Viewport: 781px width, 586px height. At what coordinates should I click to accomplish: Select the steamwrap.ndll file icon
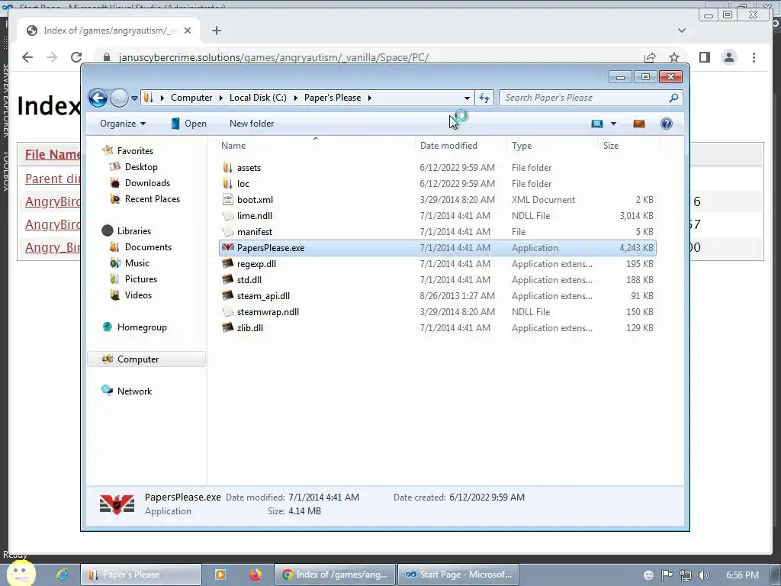(x=227, y=312)
